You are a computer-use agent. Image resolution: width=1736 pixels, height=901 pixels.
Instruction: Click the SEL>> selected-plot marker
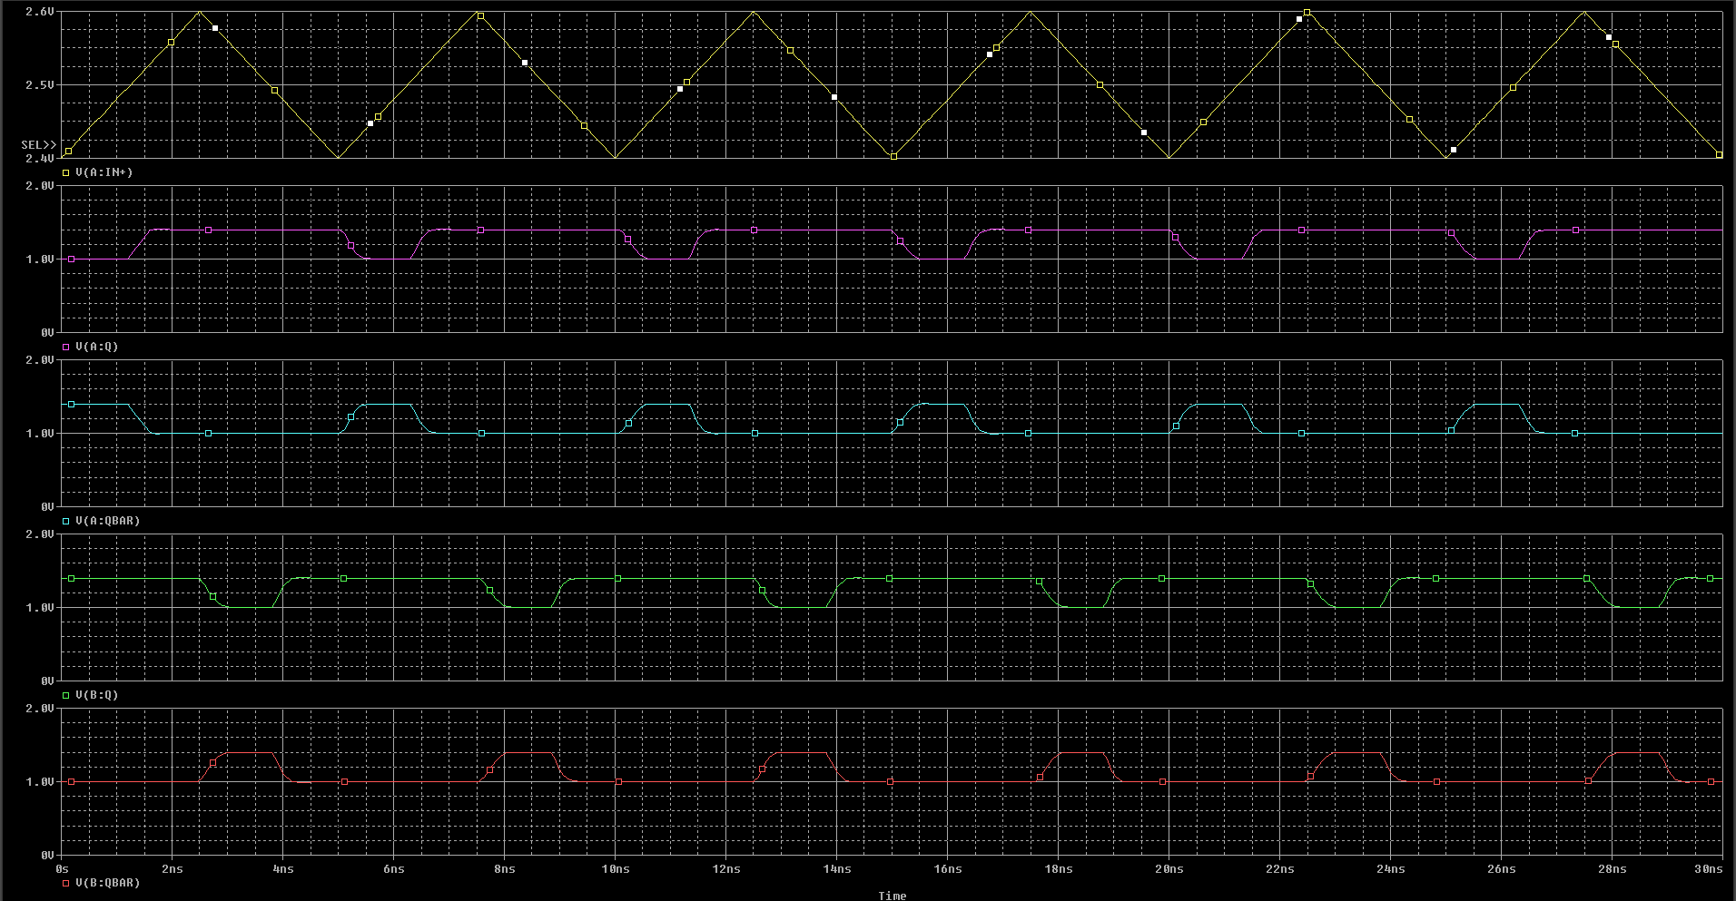click(x=39, y=145)
